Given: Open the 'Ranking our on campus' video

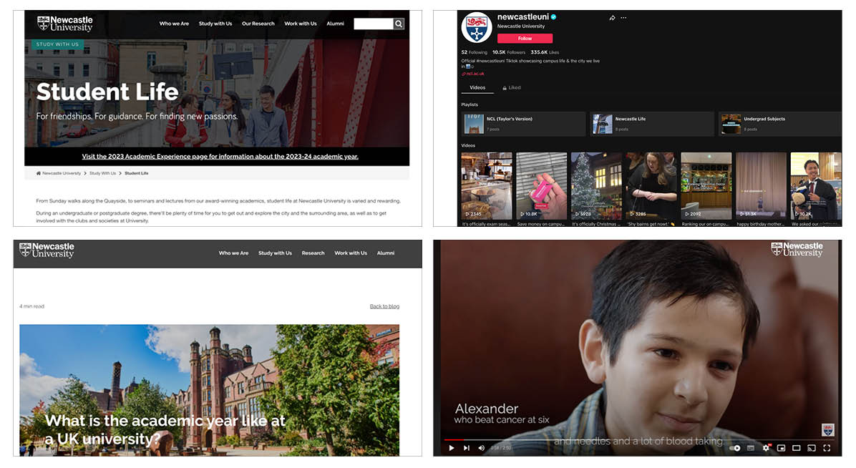Looking at the screenshot, I should point(706,185).
